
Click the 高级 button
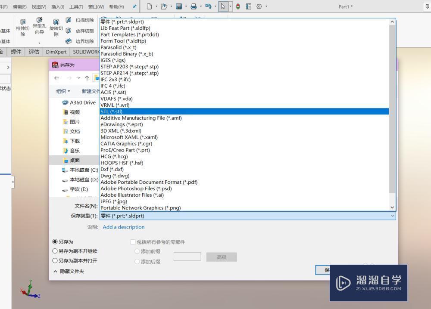[x=222, y=257]
